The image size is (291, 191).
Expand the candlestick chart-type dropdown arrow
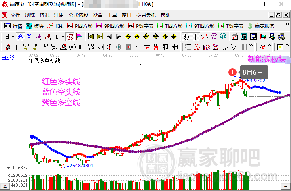pyautogui.click(x=63, y=37)
